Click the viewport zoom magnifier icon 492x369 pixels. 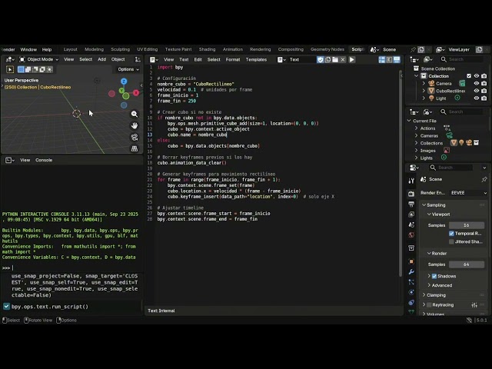[x=135, y=115]
